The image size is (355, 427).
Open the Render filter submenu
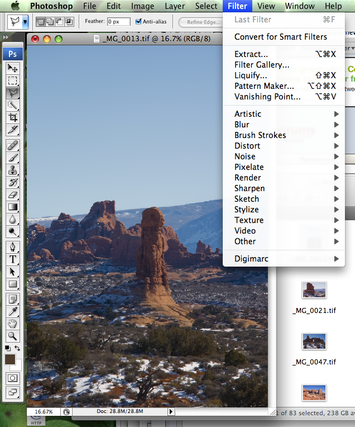pos(284,178)
